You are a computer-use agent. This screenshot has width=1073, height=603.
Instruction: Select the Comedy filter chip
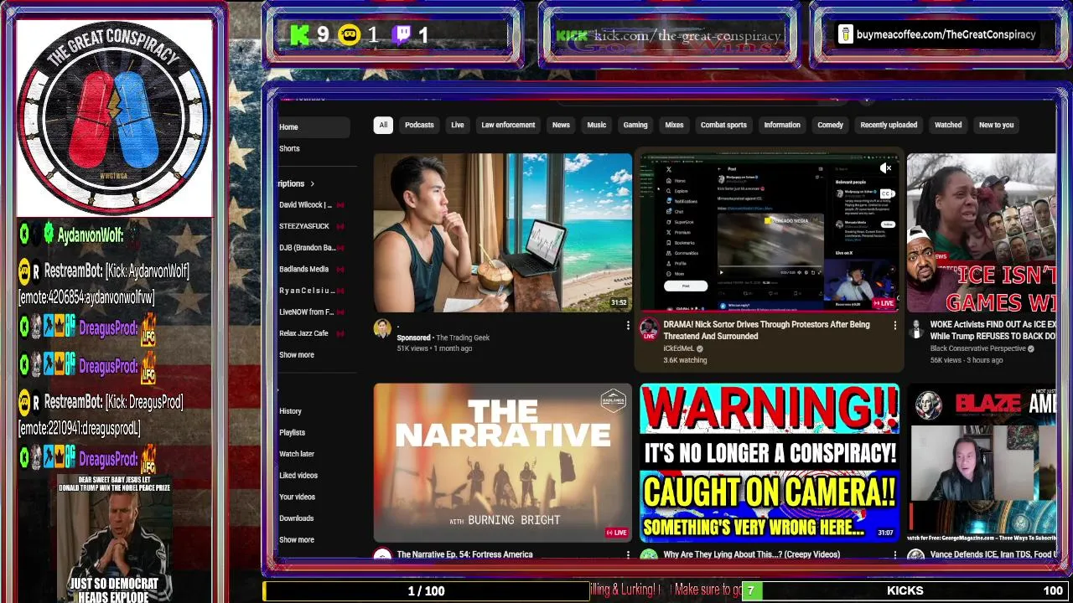tap(830, 125)
